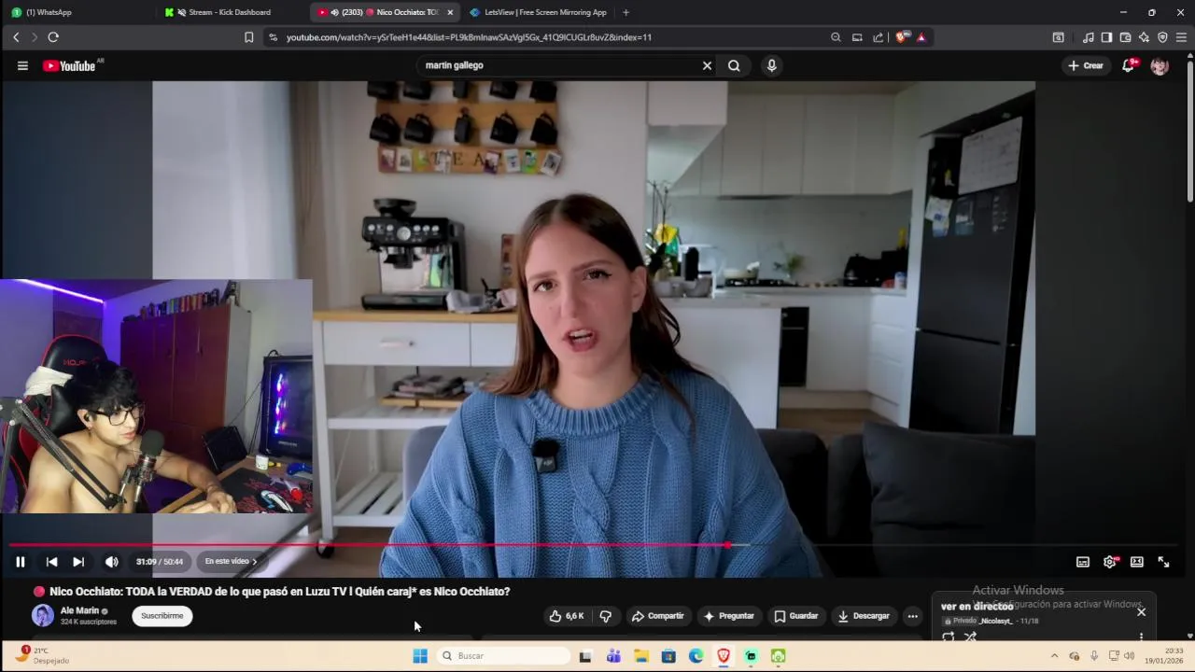Open the Crear upload menu

(x=1086, y=65)
